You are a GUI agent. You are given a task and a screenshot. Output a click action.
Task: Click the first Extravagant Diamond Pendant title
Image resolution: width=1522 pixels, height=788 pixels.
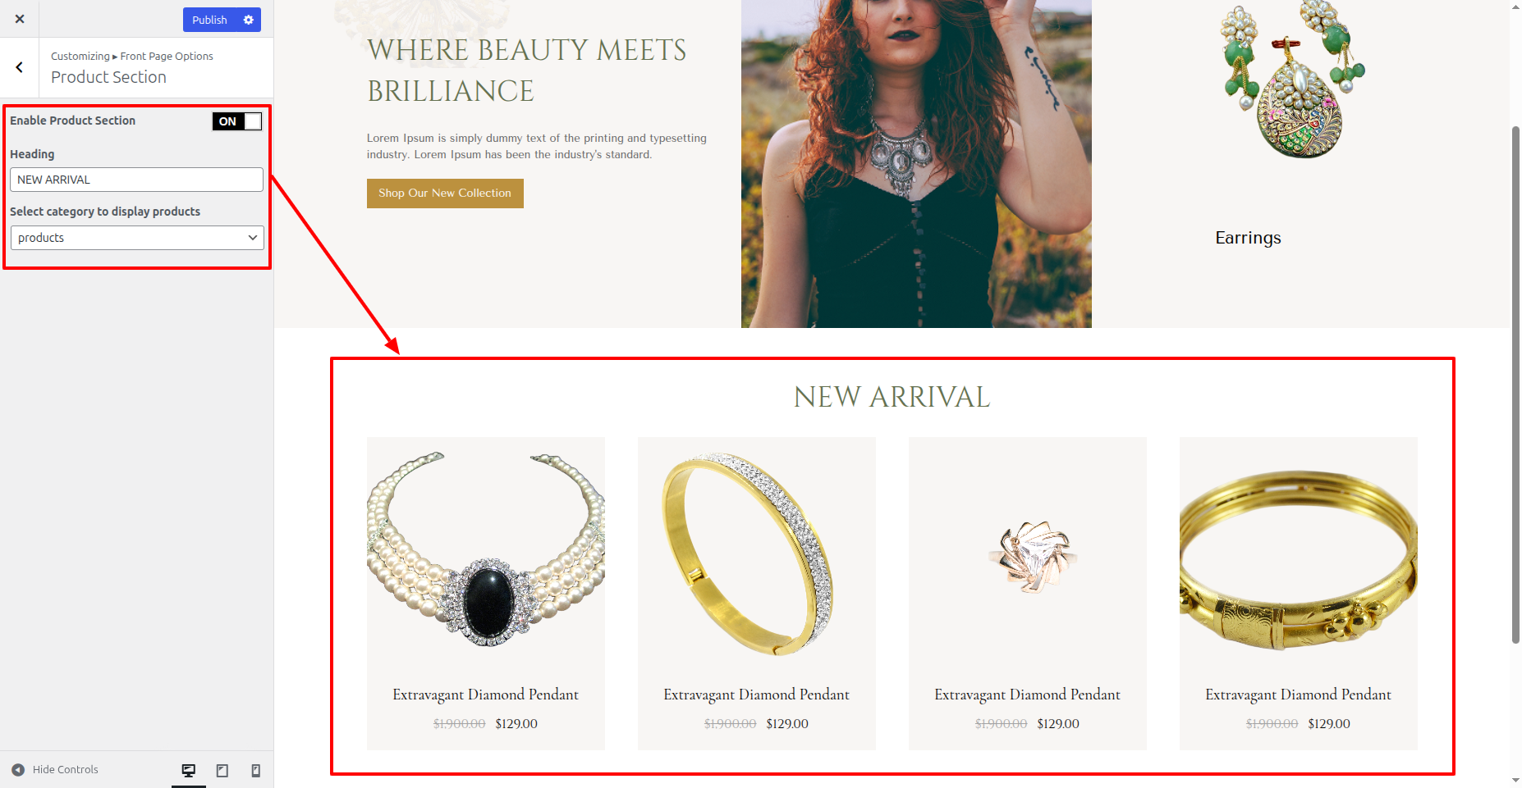click(486, 695)
